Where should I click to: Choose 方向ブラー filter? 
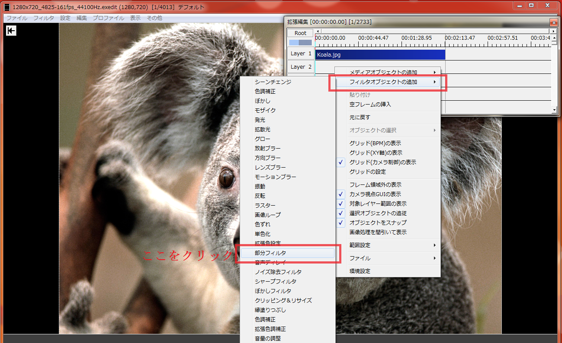point(288,158)
